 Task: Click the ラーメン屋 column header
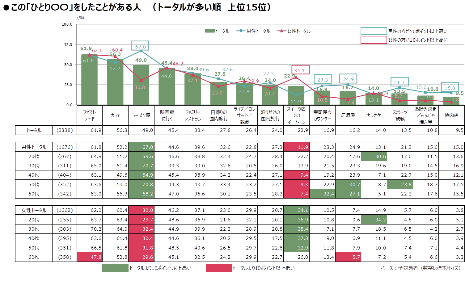(141, 115)
